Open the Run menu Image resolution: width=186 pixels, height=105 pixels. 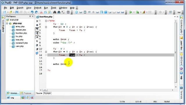point(46,8)
